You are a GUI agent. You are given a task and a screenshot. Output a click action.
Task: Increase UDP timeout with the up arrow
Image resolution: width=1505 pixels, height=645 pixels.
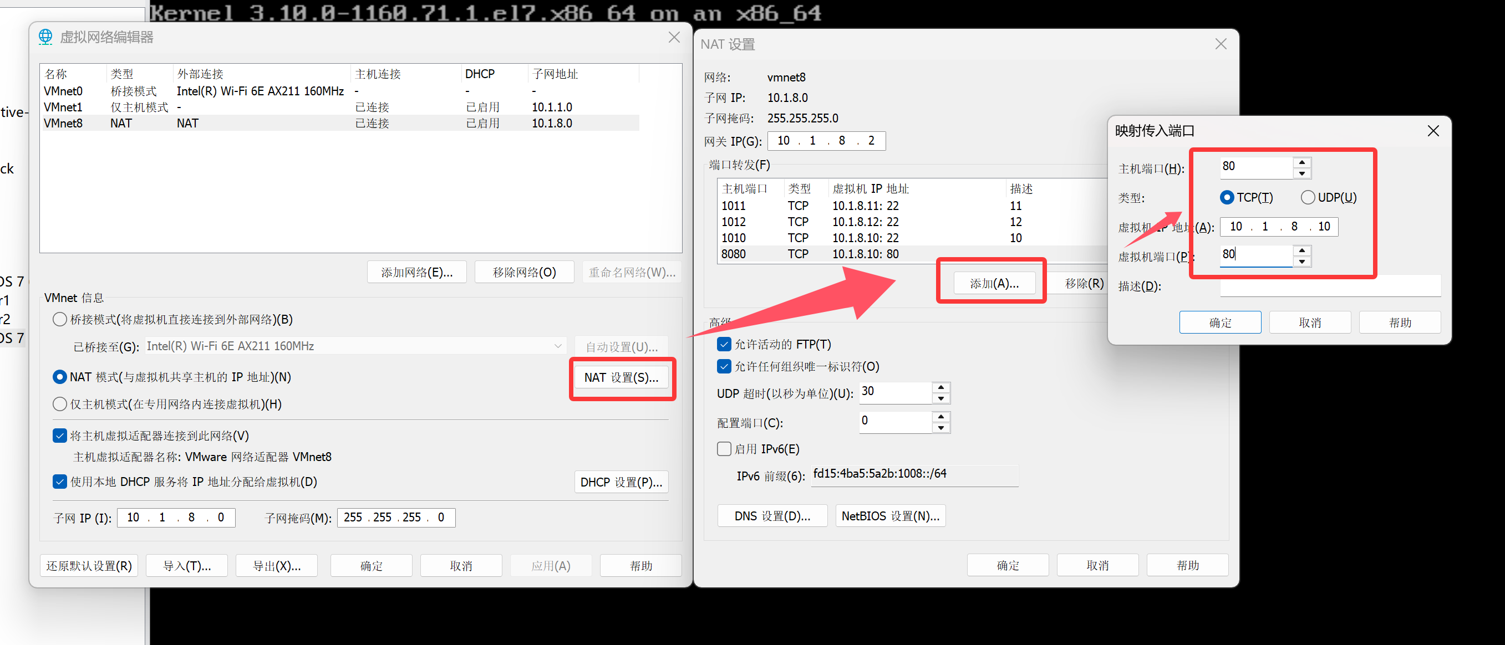click(x=940, y=387)
